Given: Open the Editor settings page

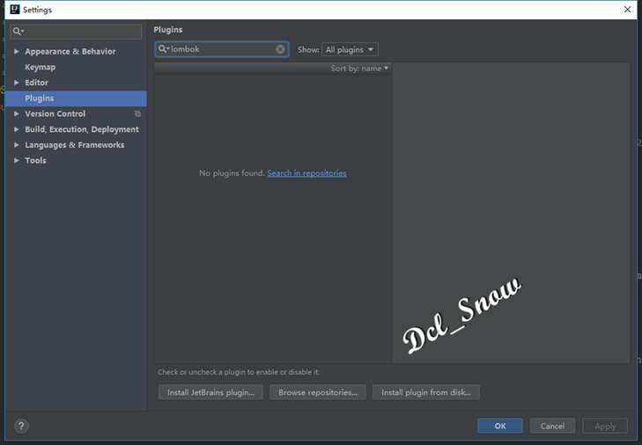Looking at the screenshot, I should coord(36,82).
